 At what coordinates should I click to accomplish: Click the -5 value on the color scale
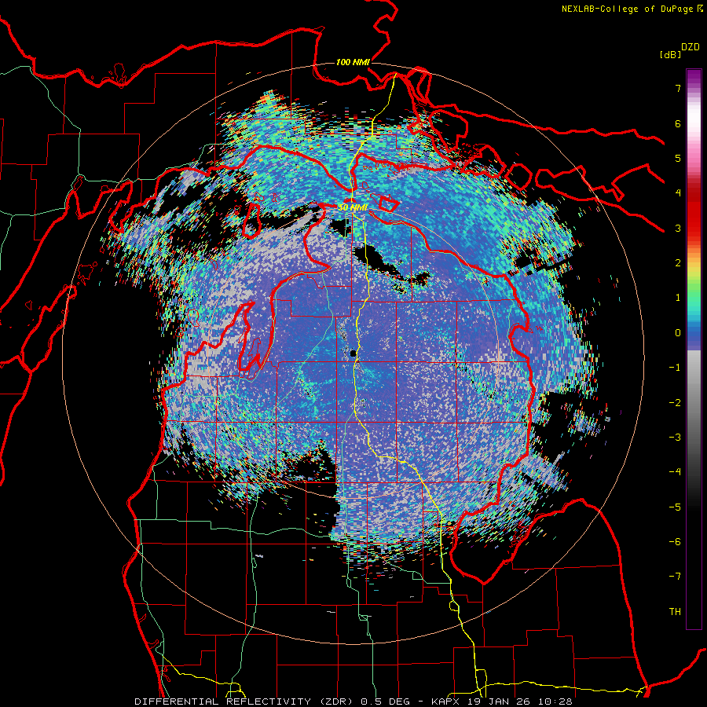[x=675, y=507]
